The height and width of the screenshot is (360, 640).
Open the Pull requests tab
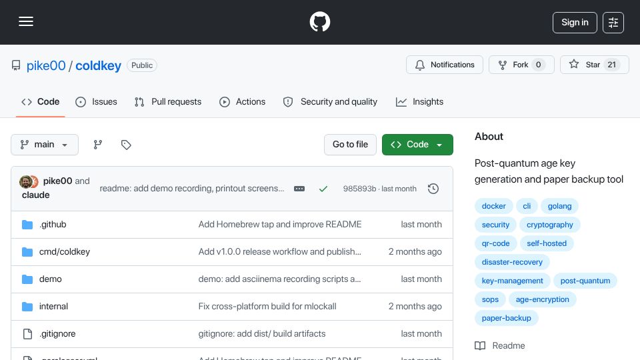(168, 101)
